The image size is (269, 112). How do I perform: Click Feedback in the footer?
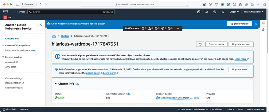(24, 110)
